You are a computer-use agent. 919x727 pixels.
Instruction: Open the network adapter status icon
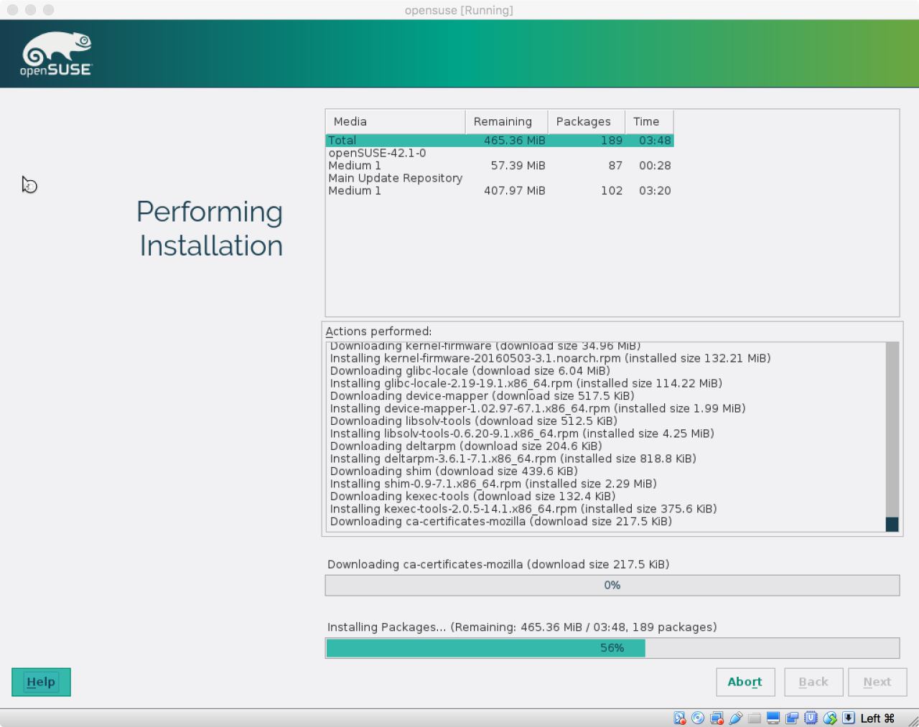point(717,718)
